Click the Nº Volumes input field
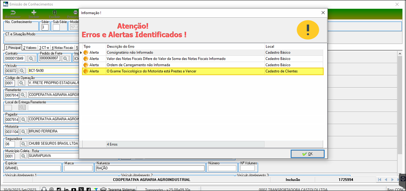Screen dimensions: 406x191 point(247,168)
